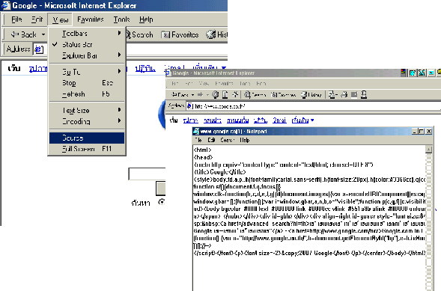Click History icon in second Explorer toolbar
The image size is (441, 291).
pos(304,95)
